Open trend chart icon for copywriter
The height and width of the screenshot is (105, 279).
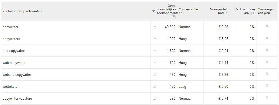(x=154, y=27)
